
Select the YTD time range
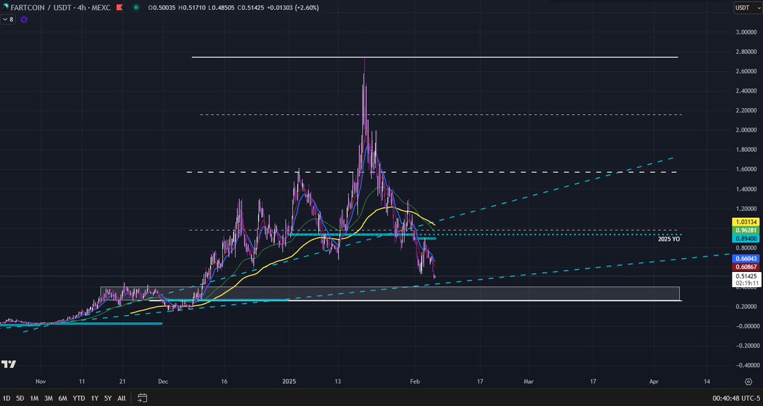pos(79,398)
